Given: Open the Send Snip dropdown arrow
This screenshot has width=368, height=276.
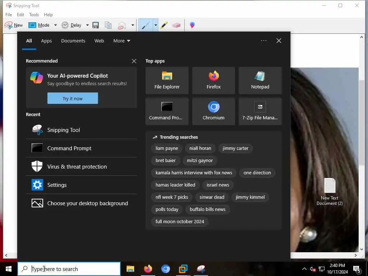Looking at the screenshot, I should point(133,25).
